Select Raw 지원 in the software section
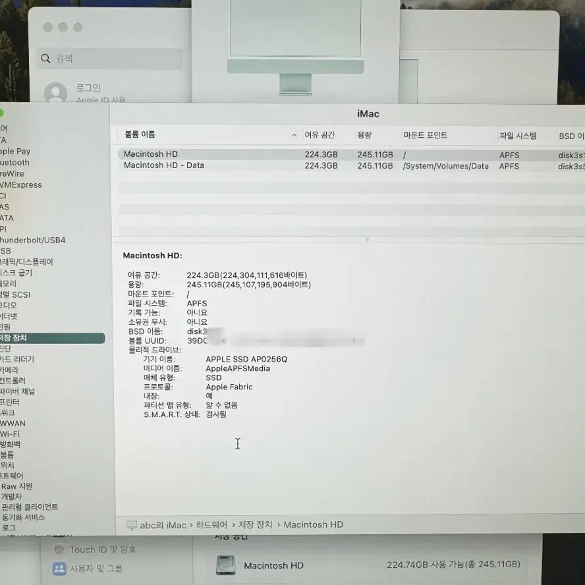 16,486
